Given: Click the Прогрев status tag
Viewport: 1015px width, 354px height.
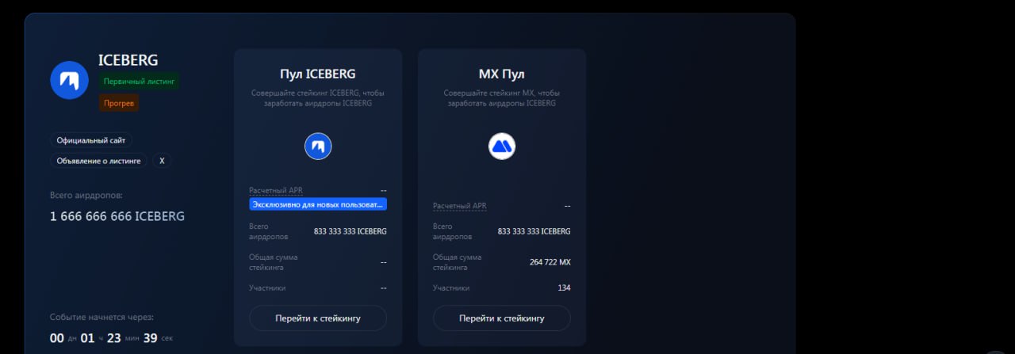Looking at the screenshot, I should pyautogui.click(x=119, y=103).
